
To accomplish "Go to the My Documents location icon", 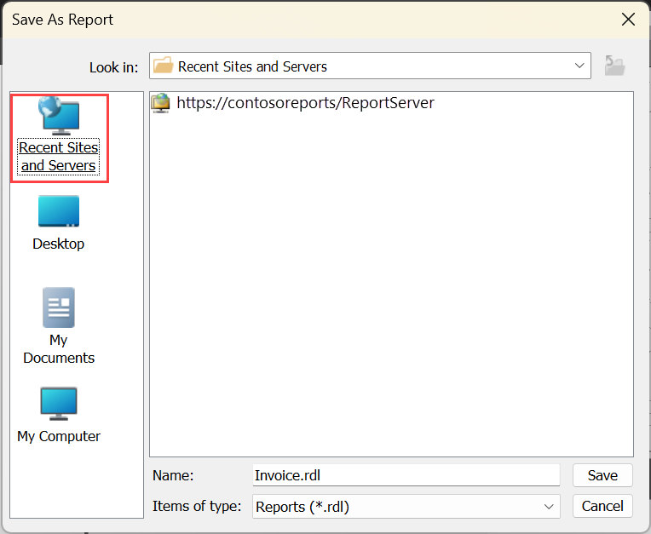I will coord(59,307).
